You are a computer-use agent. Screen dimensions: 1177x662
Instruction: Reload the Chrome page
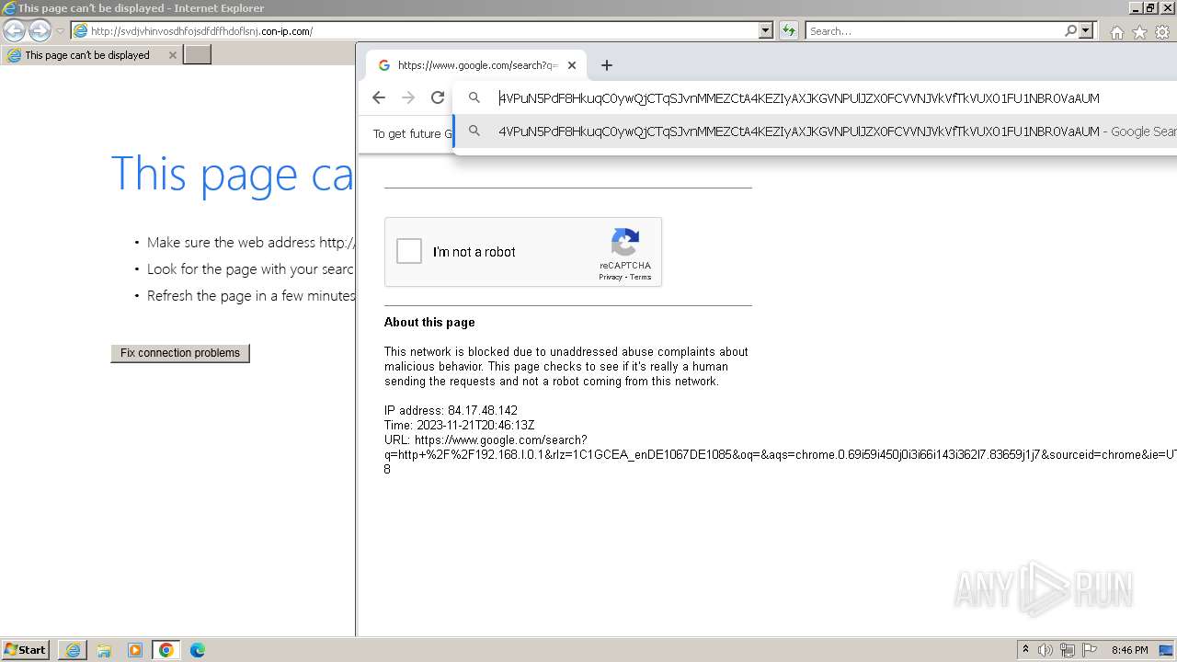click(x=438, y=97)
